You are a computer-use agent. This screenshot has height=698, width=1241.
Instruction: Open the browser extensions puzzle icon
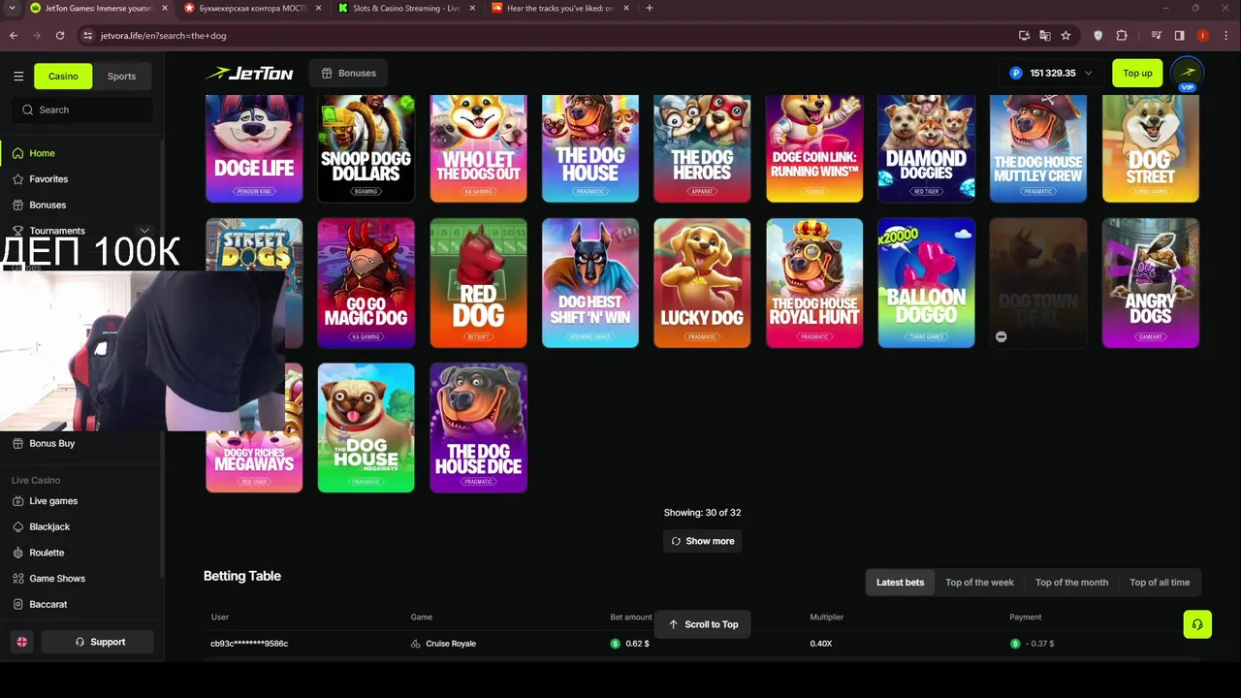pyautogui.click(x=1122, y=36)
